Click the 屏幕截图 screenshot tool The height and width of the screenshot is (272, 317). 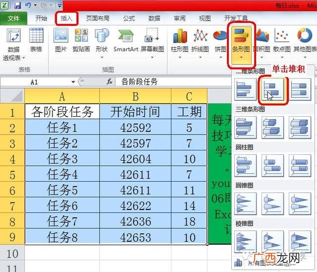click(x=152, y=43)
